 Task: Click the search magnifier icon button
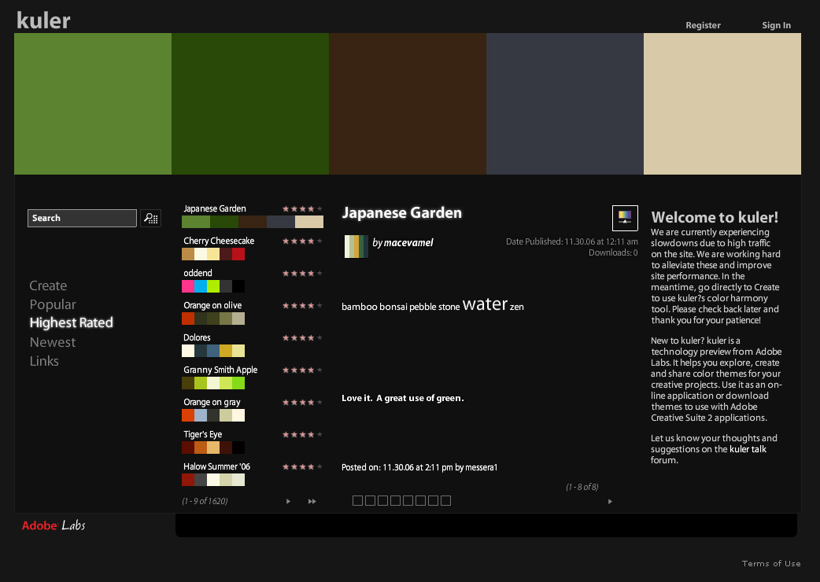pyautogui.click(x=150, y=218)
